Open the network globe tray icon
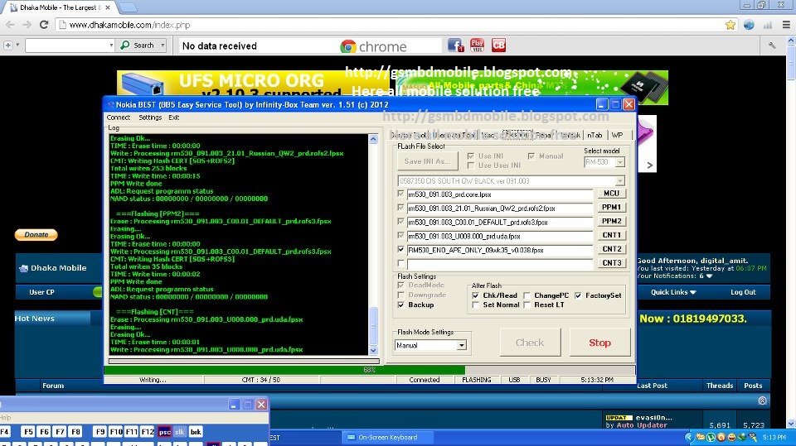 click(741, 437)
